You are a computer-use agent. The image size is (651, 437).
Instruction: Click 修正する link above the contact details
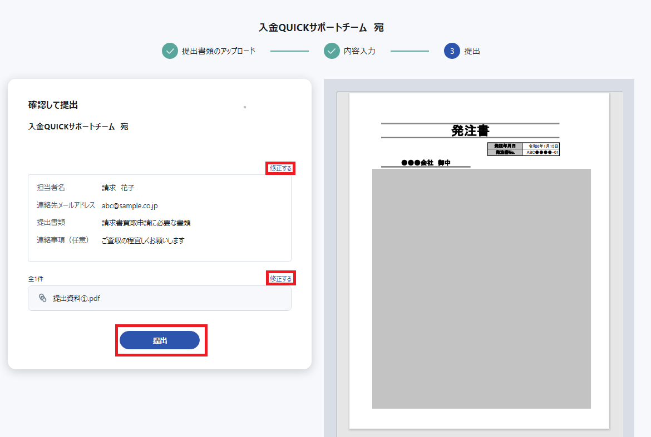coord(280,168)
